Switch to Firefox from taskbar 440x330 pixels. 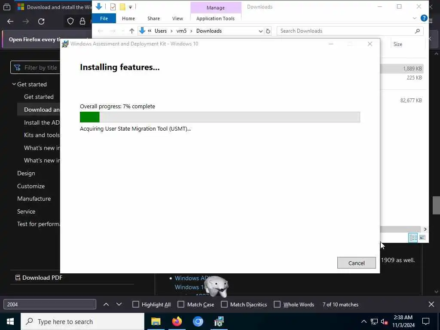177,321
